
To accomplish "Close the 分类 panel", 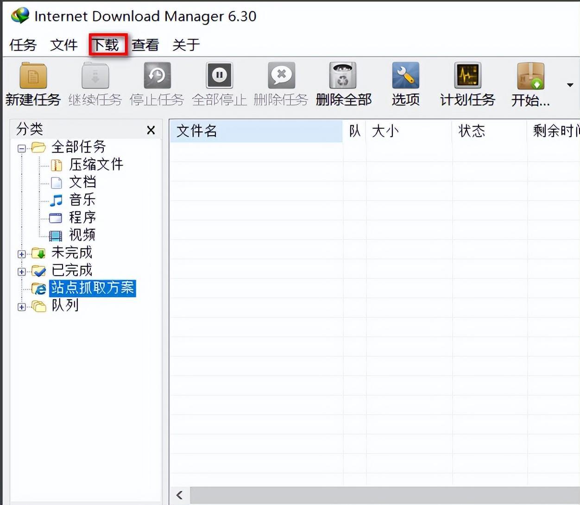I will tap(151, 130).
